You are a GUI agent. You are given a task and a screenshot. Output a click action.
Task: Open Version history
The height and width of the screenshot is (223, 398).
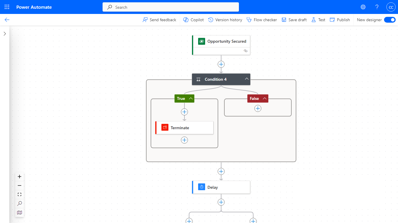pyautogui.click(x=225, y=20)
